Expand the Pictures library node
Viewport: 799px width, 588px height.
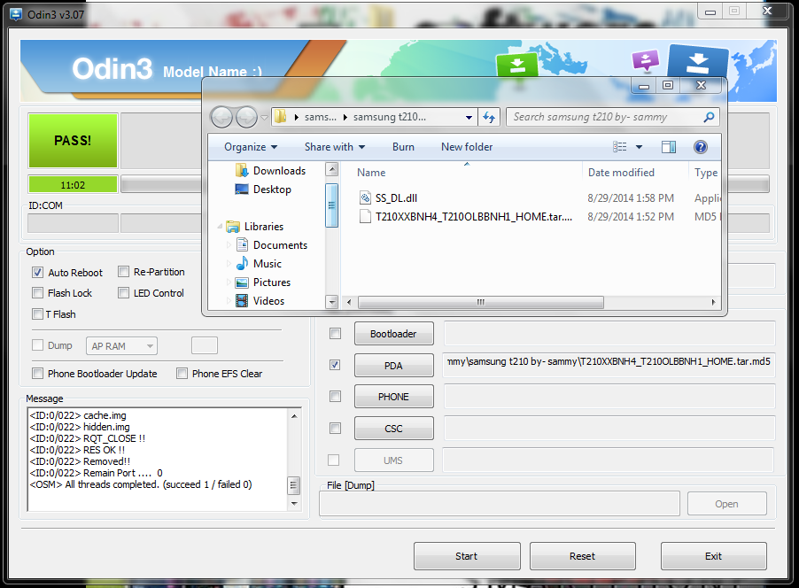click(x=229, y=282)
